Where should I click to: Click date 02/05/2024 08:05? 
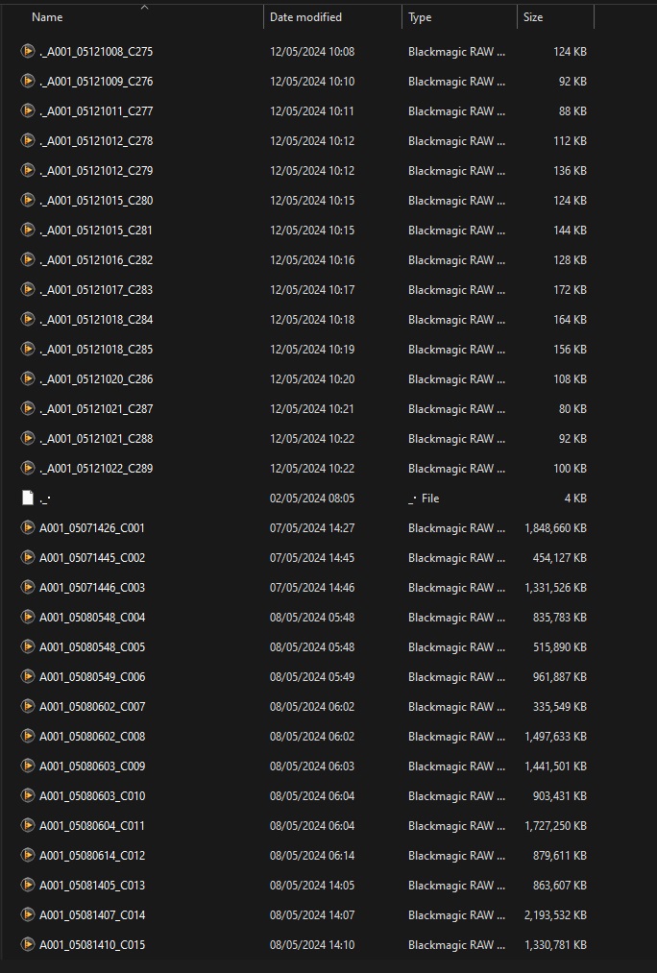tap(312, 499)
